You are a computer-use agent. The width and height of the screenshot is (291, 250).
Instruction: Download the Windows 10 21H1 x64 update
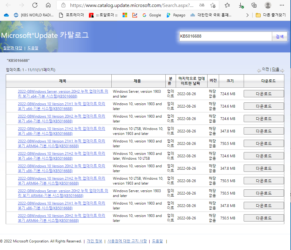coord(264,106)
